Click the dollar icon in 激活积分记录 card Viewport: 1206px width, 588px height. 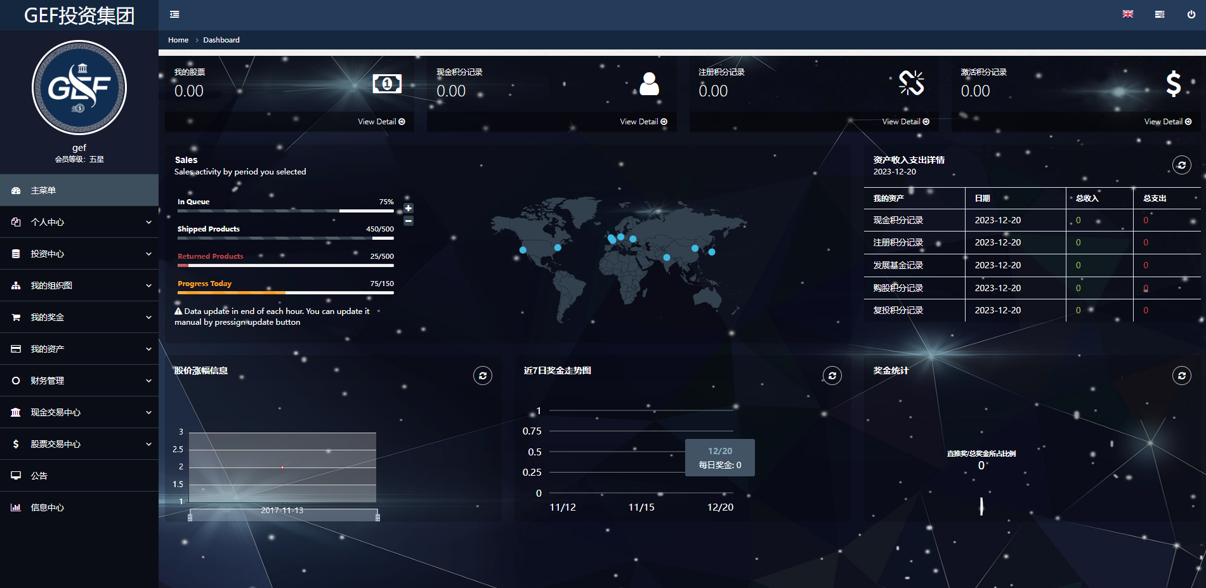click(x=1174, y=84)
